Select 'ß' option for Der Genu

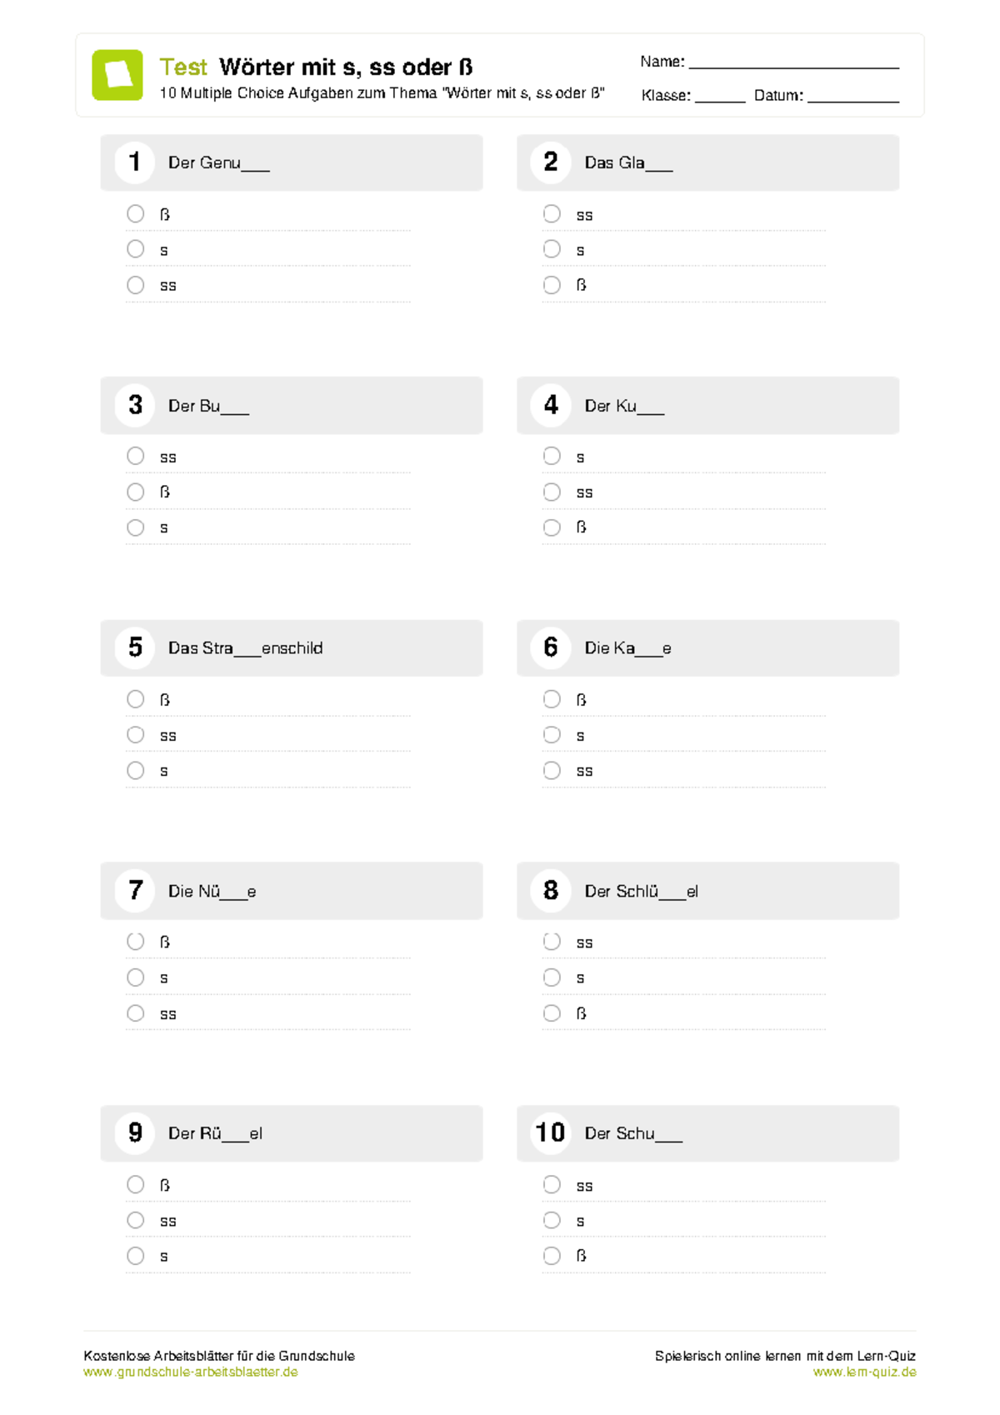click(x=135, y=213)
